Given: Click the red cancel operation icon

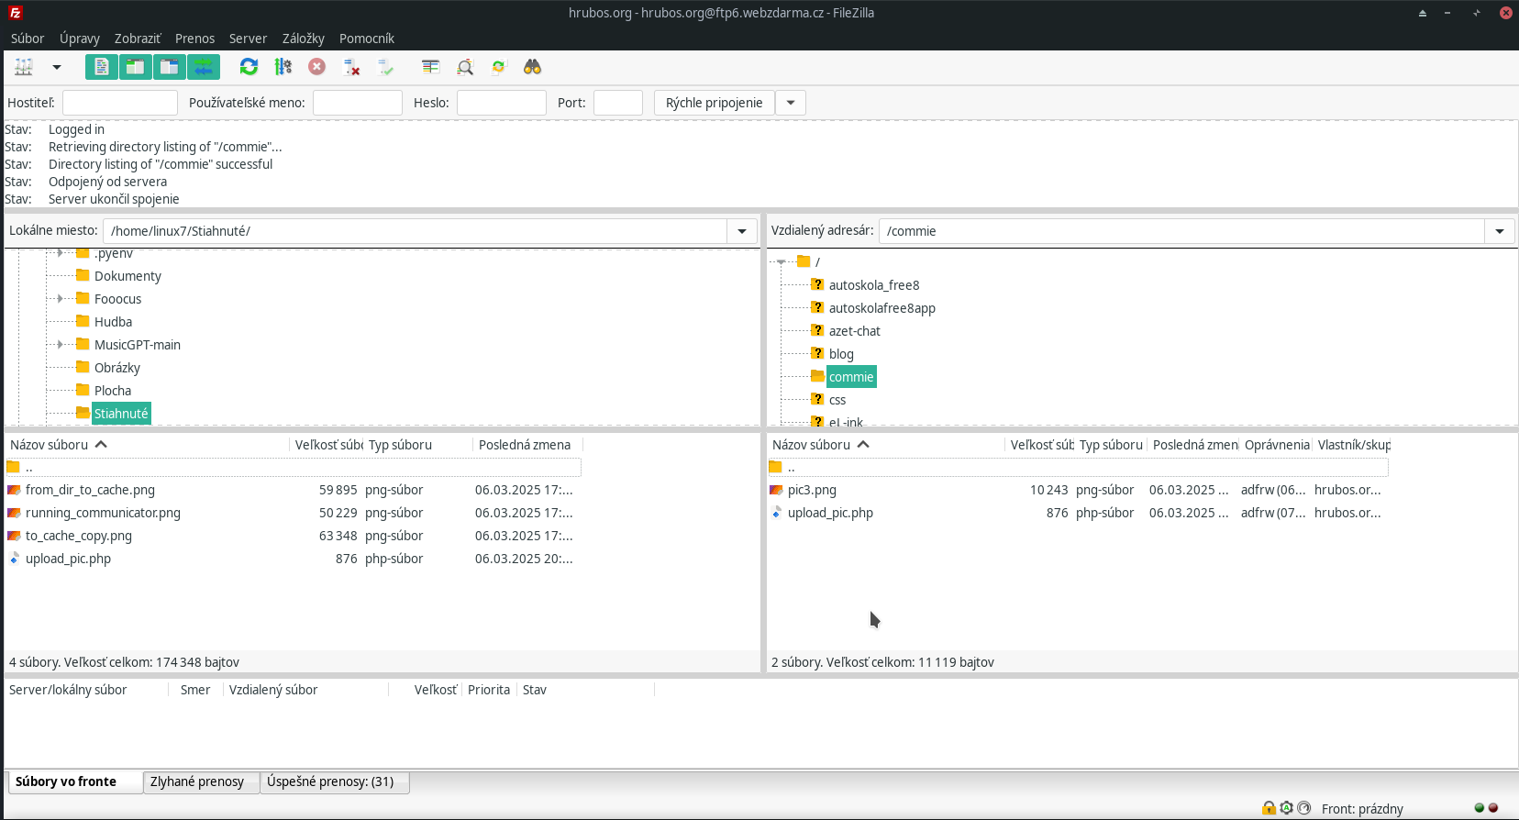Looking at the screenshot, I should point(316,67).
